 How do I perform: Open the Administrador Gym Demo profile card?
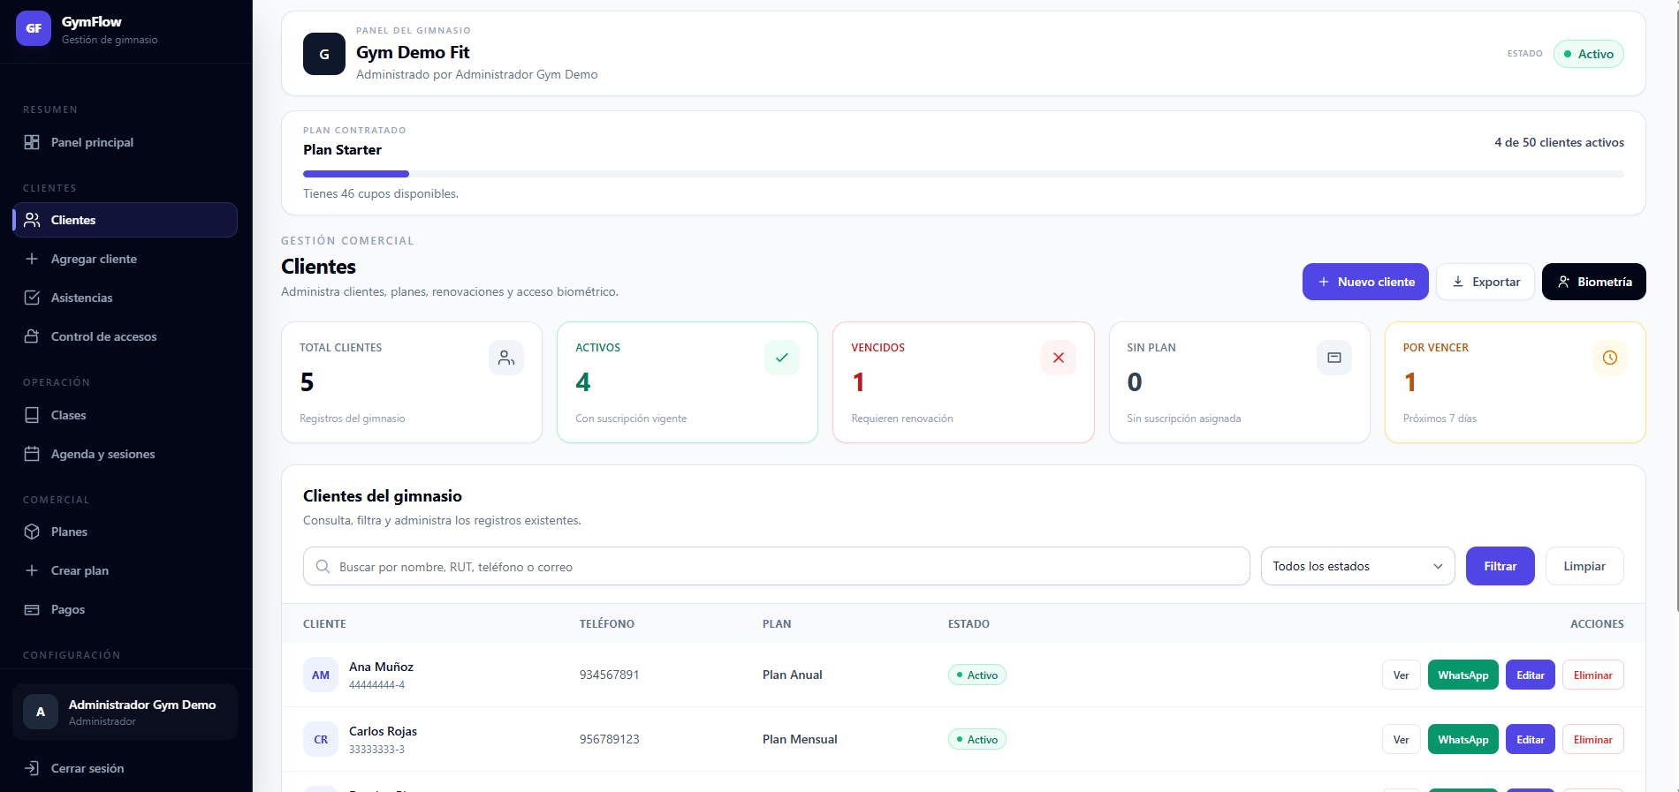point(125,712)
